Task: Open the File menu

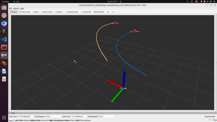Action: tap(11, 8)
